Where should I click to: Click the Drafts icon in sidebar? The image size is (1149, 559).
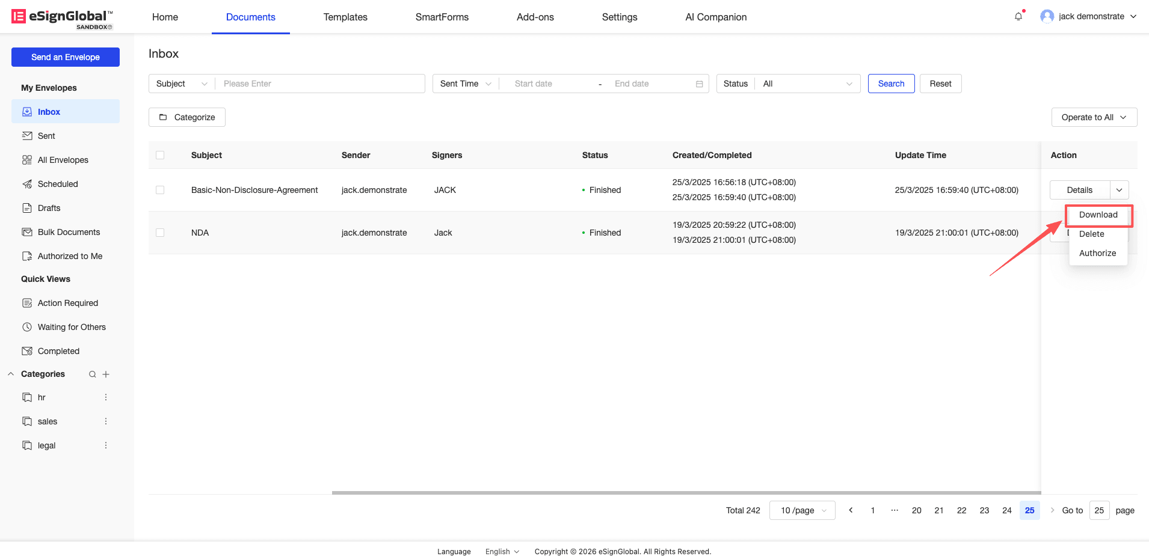click(x=27, y=208)
